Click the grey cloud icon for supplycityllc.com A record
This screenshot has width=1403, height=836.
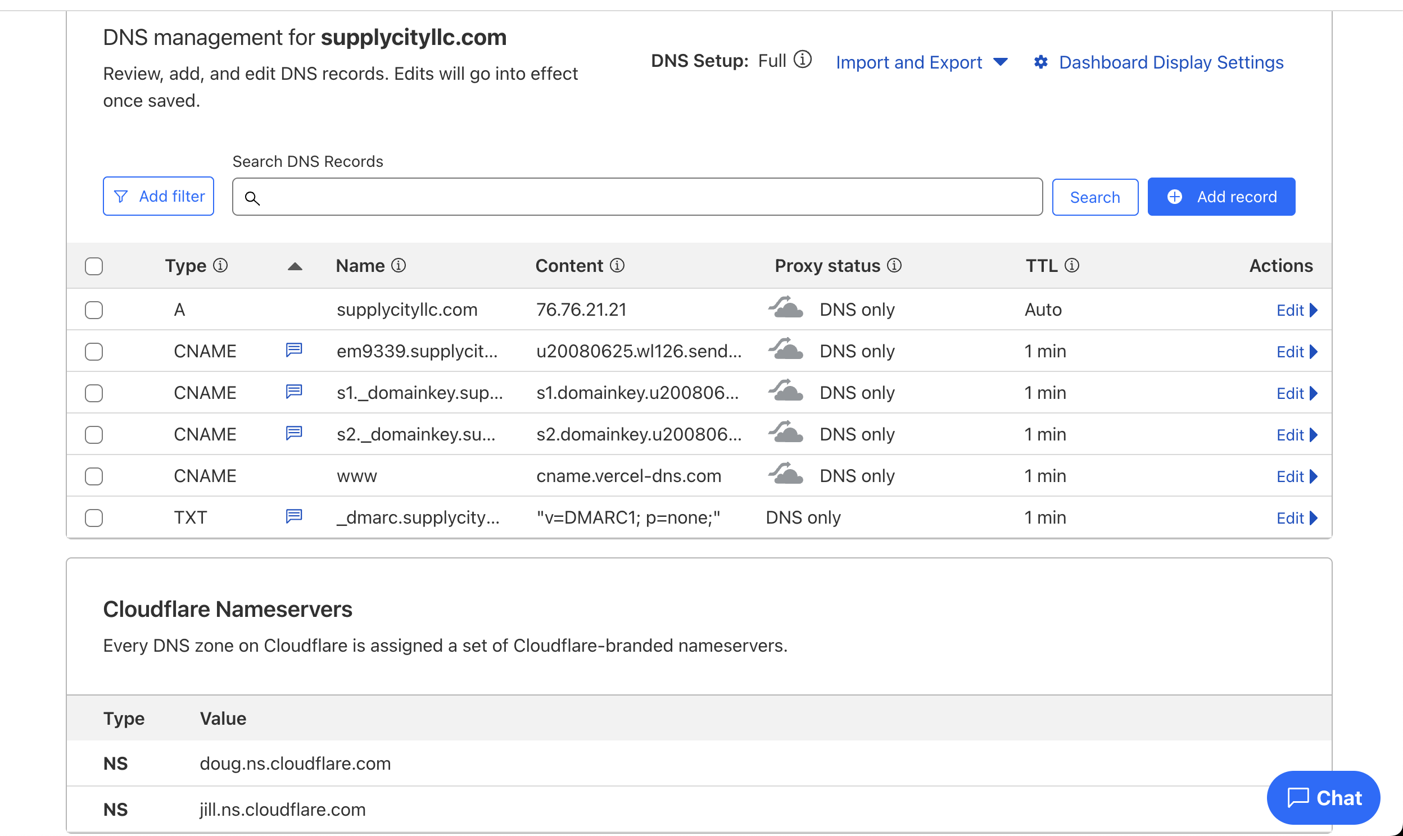click(786, 307)
